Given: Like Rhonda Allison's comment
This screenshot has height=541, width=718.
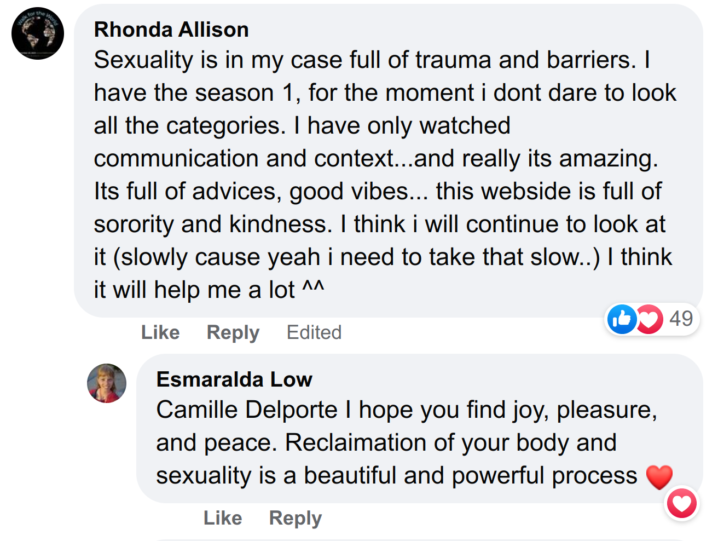Looking at the screenshot, I should pos(160,332).
